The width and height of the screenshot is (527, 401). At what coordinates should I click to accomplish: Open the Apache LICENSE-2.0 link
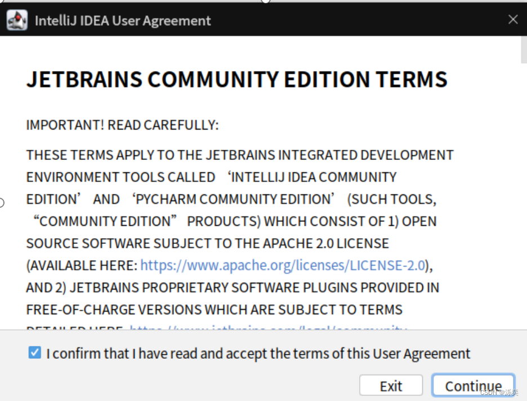[x=283, y=265]
